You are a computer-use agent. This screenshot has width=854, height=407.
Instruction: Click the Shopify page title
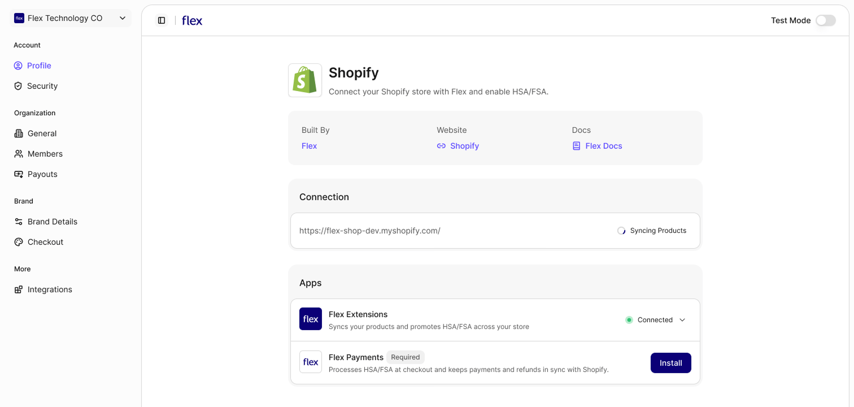pos(354,73)
